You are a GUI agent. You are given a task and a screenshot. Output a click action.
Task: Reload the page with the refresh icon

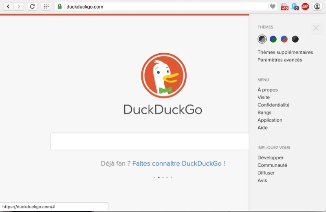[32, 7]
